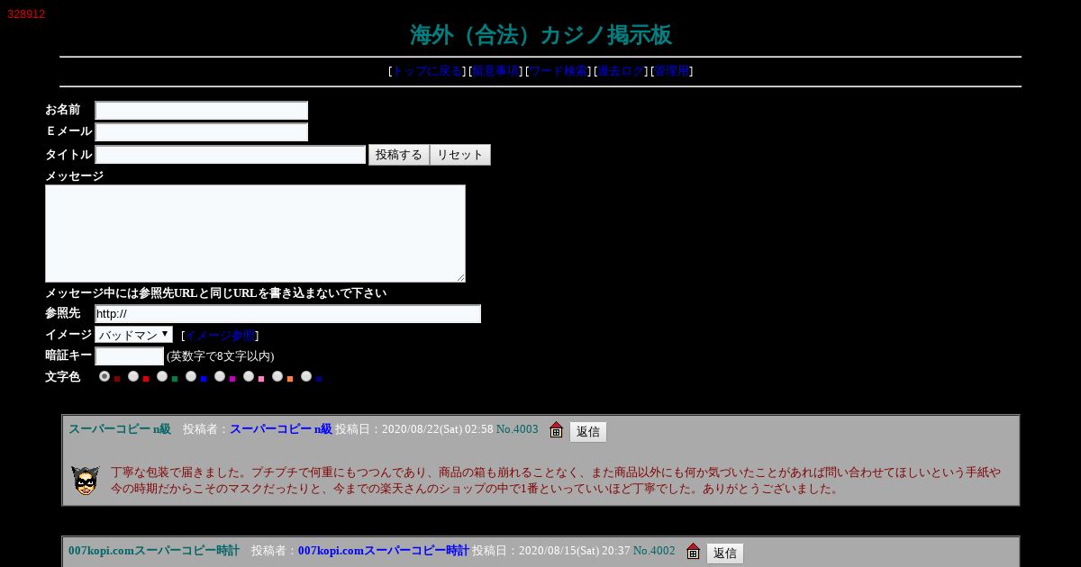
Task: Open poster link スーパーコピー n級 after 投稿者
Action: 280,429
